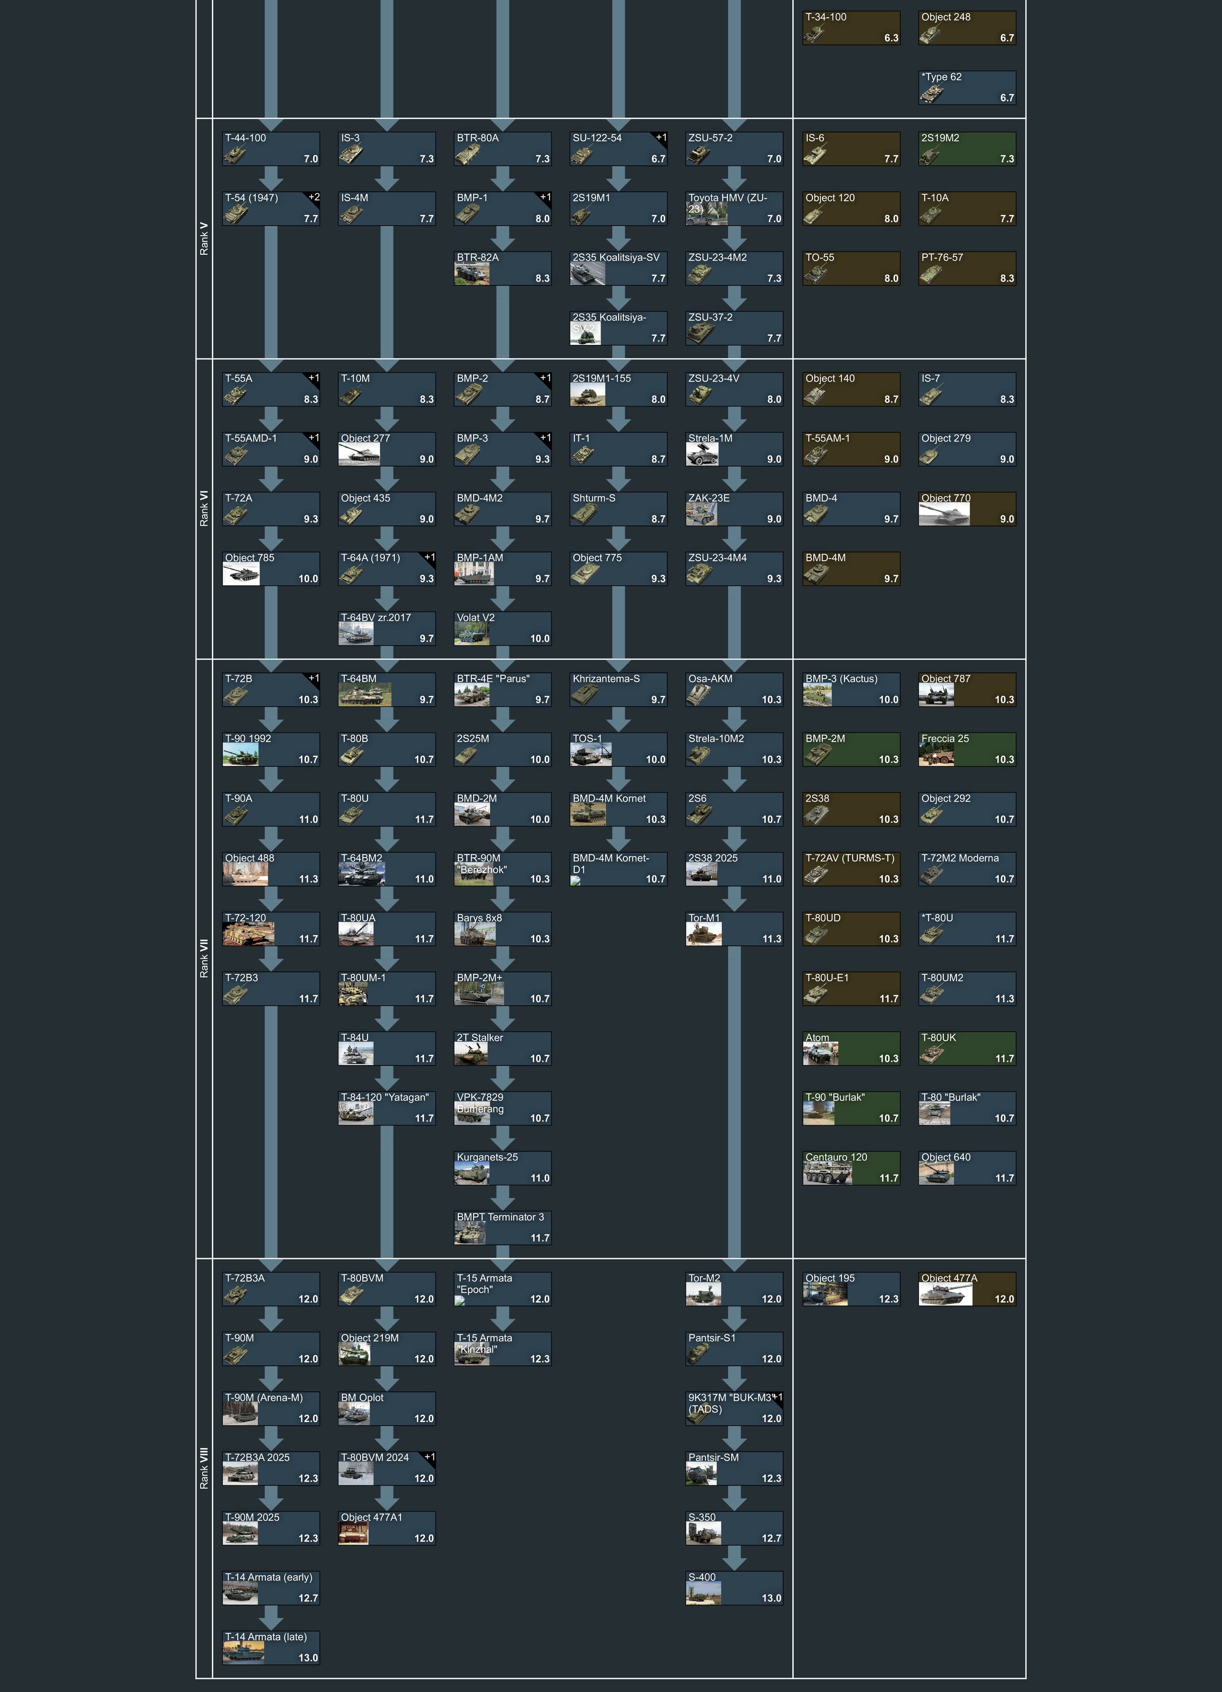
Task: Open the T-14 Armata (late) card
Action: click(271, 1648)
